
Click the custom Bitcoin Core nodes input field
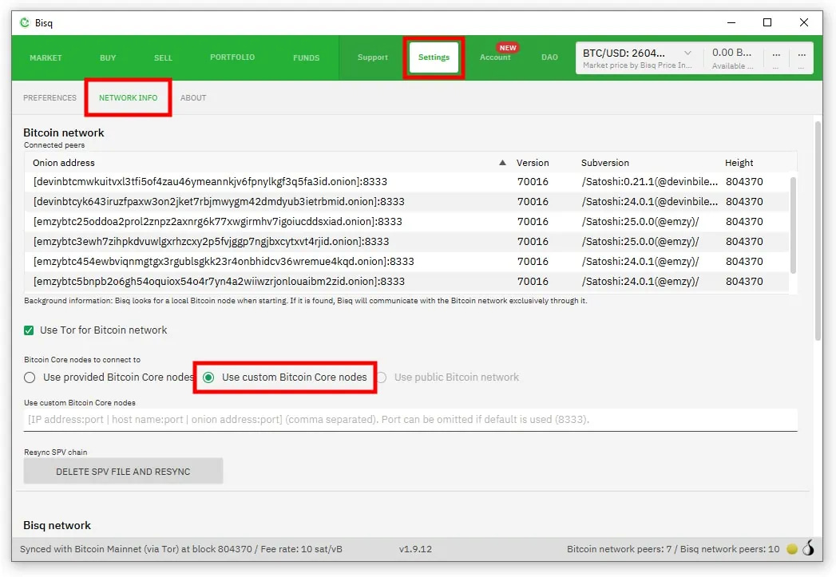410,419
